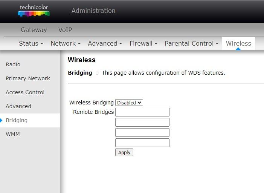Viewport: 264px width, 193px height.
Task: Switch to the VoIP tab
Action: tap(65, 30)
